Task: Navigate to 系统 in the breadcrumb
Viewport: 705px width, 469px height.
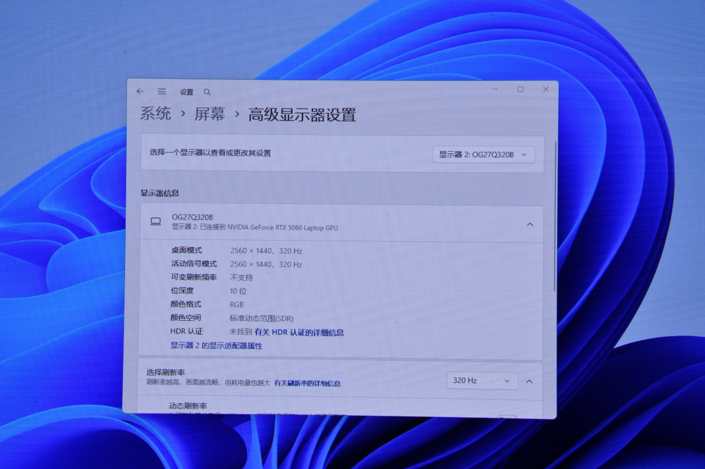Action: (156, 114)
